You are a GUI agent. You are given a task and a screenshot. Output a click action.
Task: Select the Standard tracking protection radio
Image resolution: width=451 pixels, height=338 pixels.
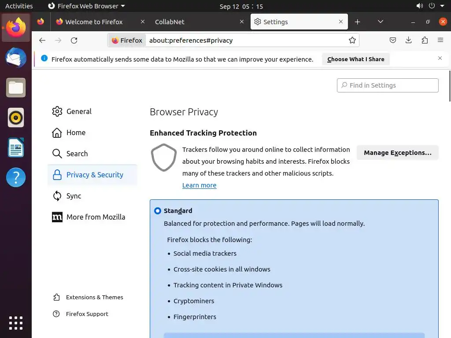point(158,211)
